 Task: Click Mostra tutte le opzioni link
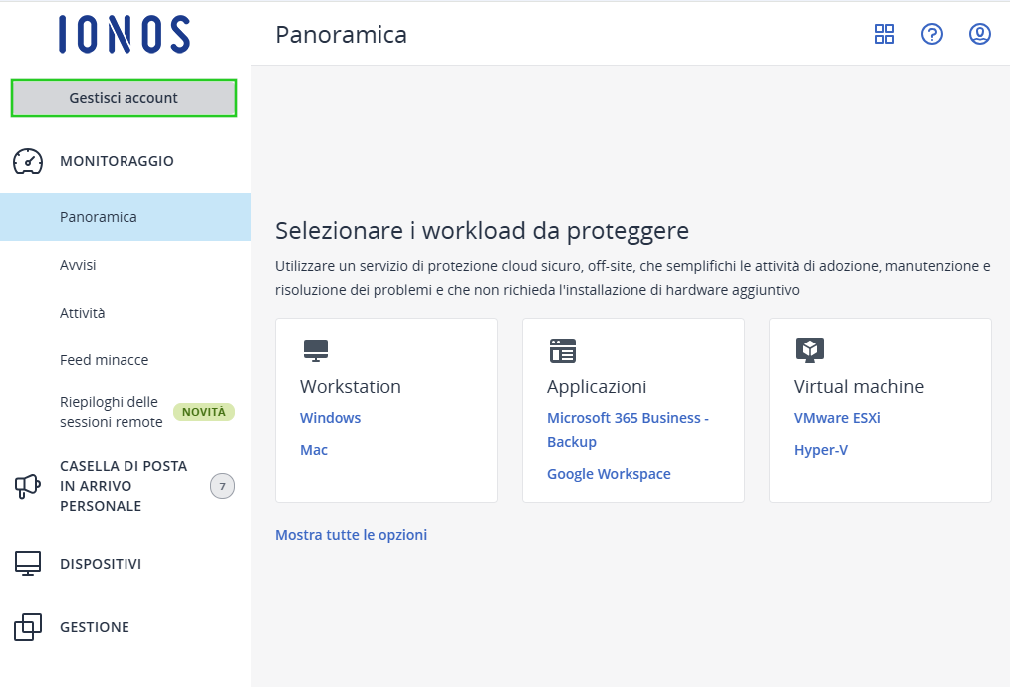point(351,535)
